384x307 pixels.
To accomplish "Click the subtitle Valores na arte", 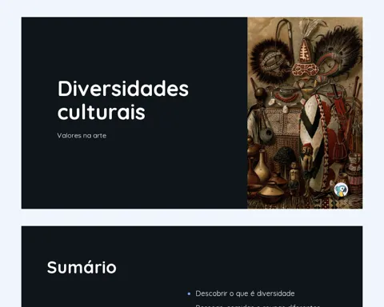I will (x=82, y=135).
